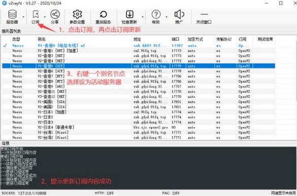Image resolution: width=297 pixels, height=196 pixels.
Task: Open the 分享 share icon
Action: tap(55, 14)
